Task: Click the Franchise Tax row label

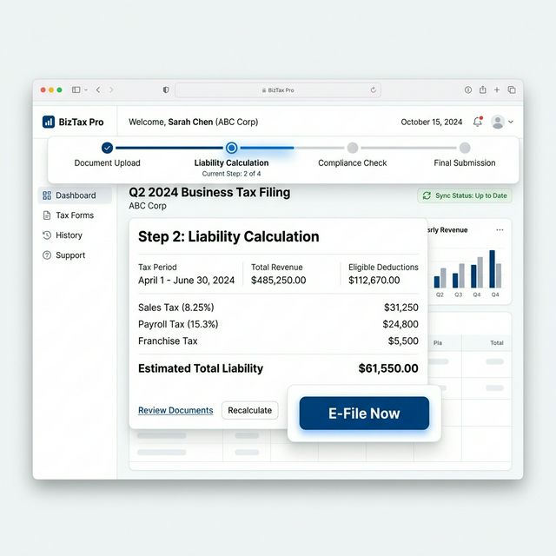Action: (x=168, y=341)
